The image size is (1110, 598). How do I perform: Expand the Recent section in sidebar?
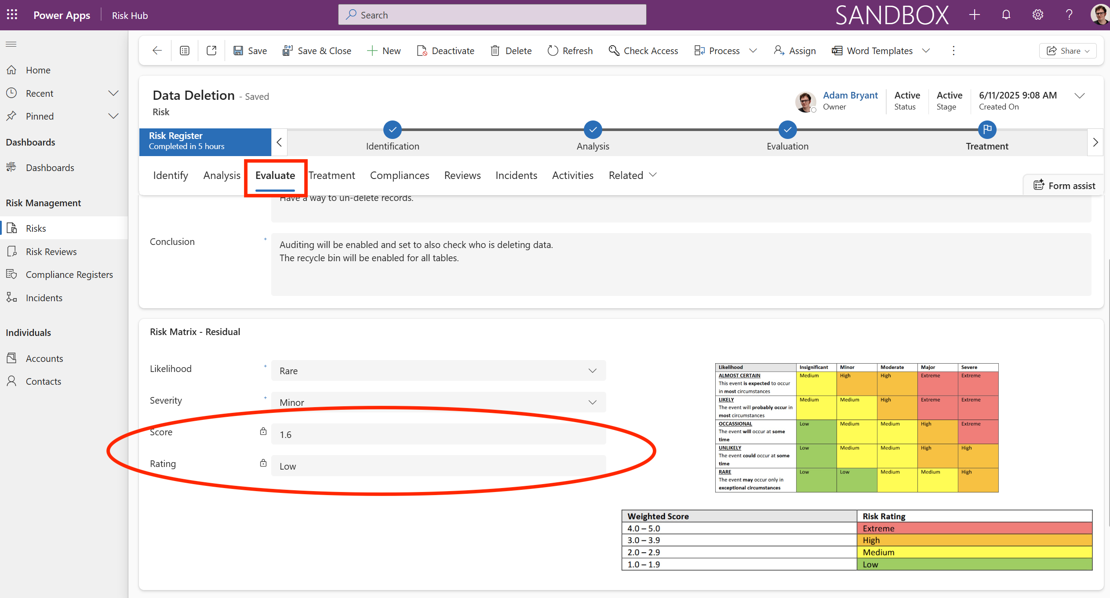113,93
